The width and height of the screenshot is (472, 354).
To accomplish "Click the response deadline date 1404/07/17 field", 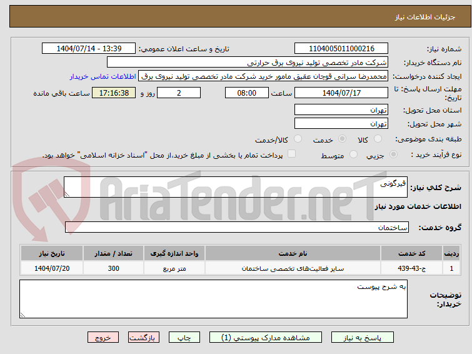I will point(341,93).
